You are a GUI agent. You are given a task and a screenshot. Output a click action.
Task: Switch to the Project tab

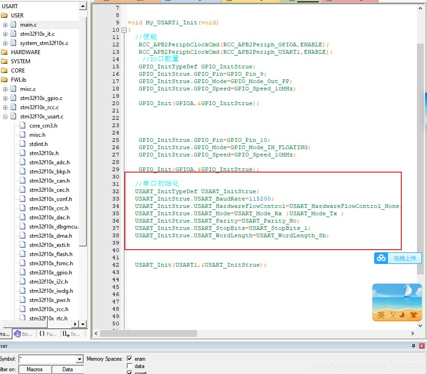click(x=5, y=334)
